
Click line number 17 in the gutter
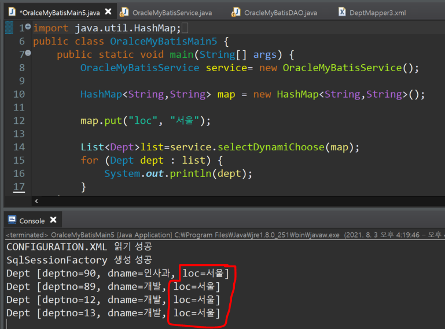(19, 187)
